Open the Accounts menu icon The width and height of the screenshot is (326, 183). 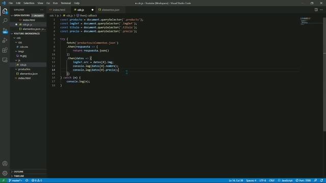pos(5,164)
